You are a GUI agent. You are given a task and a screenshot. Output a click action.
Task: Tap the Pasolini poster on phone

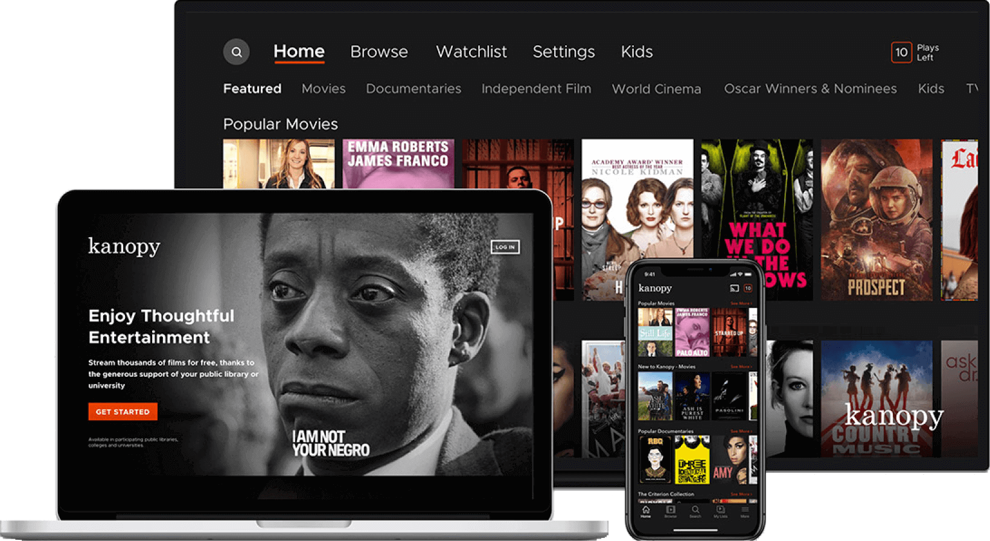tap(729, 396)
